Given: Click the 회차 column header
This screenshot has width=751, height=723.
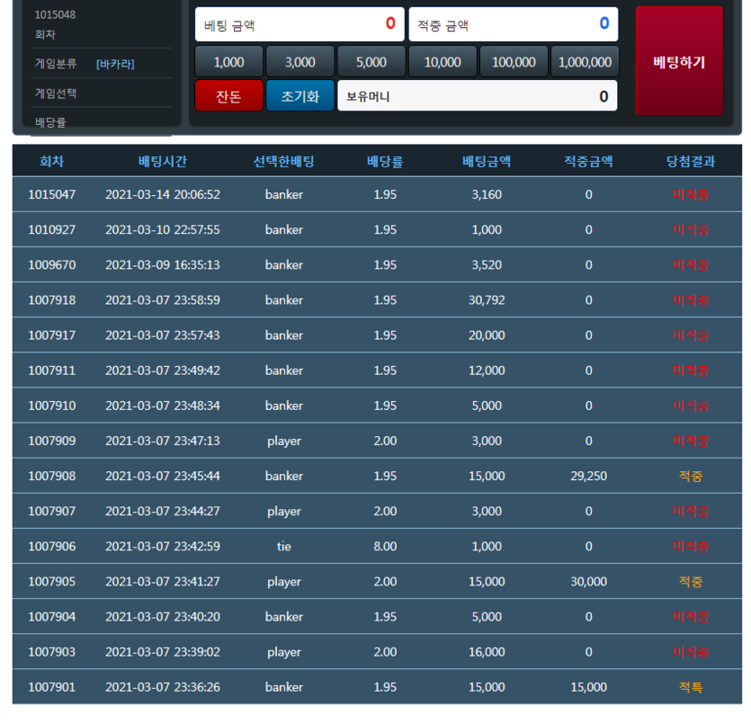Looking at the screenshot, I should [52, 161].
